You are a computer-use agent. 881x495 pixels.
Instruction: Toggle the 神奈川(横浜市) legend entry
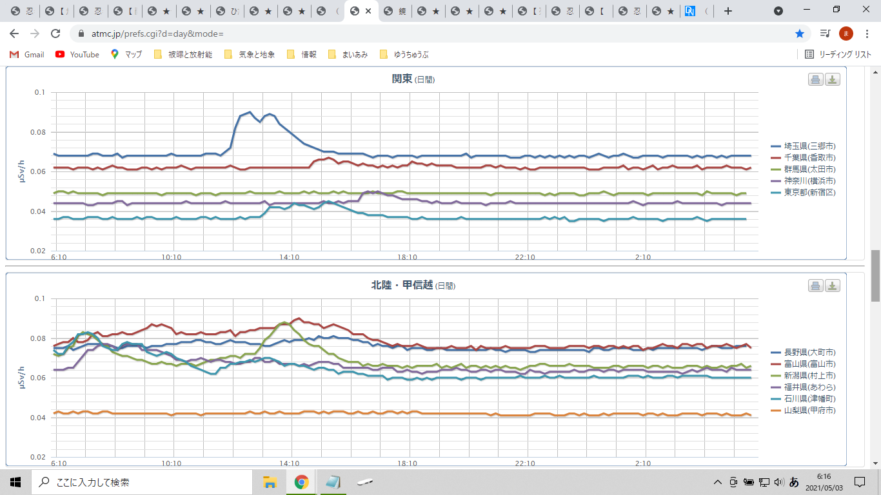[804, 180]
